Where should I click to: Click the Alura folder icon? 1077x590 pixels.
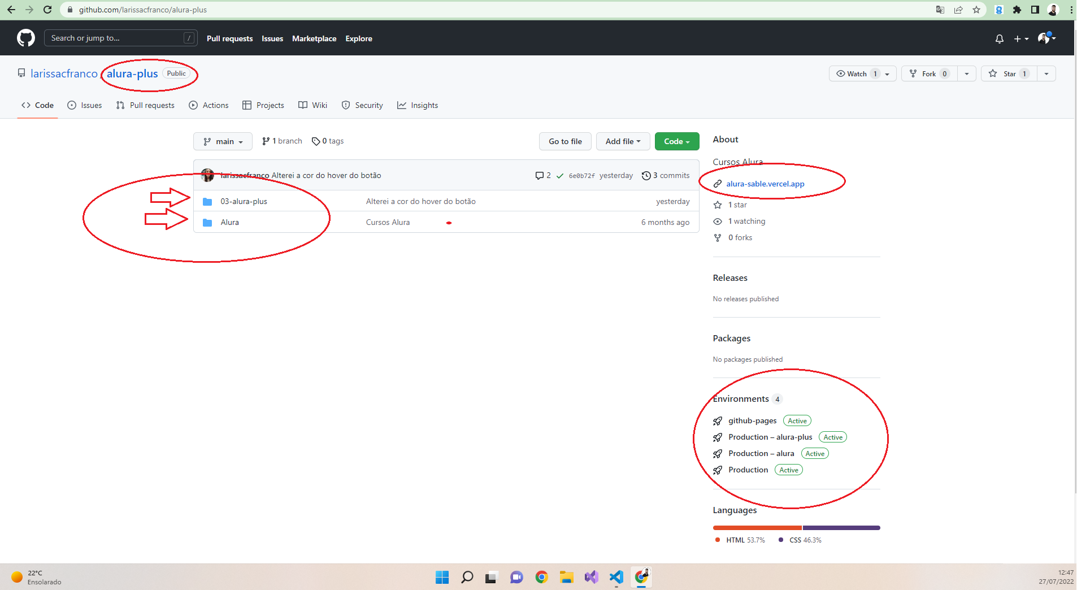pyautogui.click(x=207, y=223)
